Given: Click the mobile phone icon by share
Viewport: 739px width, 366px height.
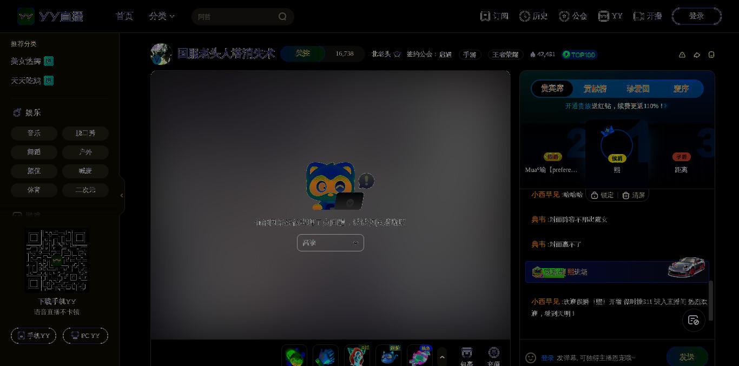Looking at the screenshot, I should pyautogui.click(x=711, y=55).
